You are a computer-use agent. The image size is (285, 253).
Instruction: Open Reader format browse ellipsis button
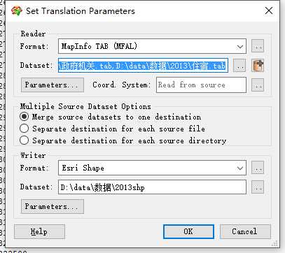tap(258, 46)
